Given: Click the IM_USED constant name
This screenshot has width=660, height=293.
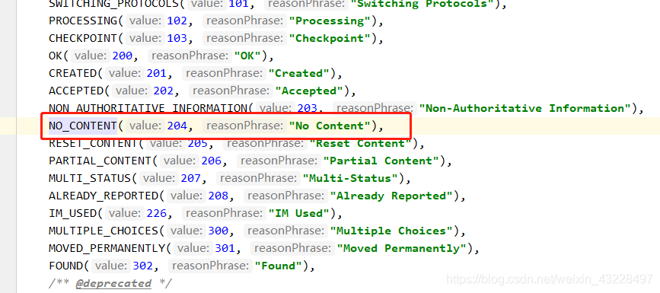Looking at the screenshot, I should pyautogui.click(x=73, y=214).
